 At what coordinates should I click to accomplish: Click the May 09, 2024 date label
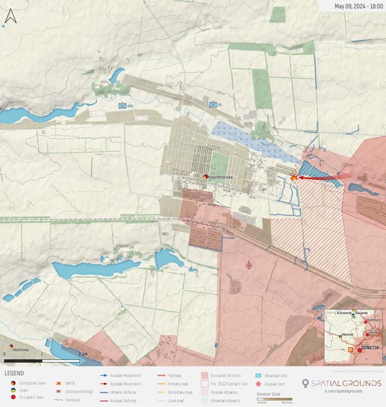coord(358,7)
